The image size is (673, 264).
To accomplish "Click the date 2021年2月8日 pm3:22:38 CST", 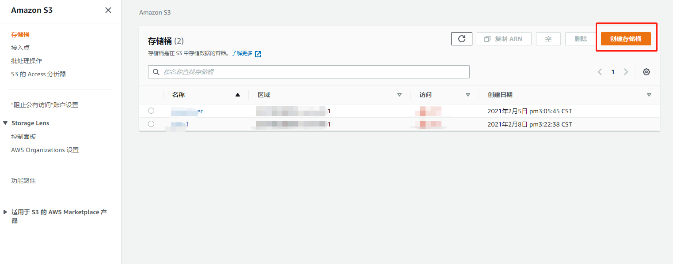I will click(x=530, y=124).
